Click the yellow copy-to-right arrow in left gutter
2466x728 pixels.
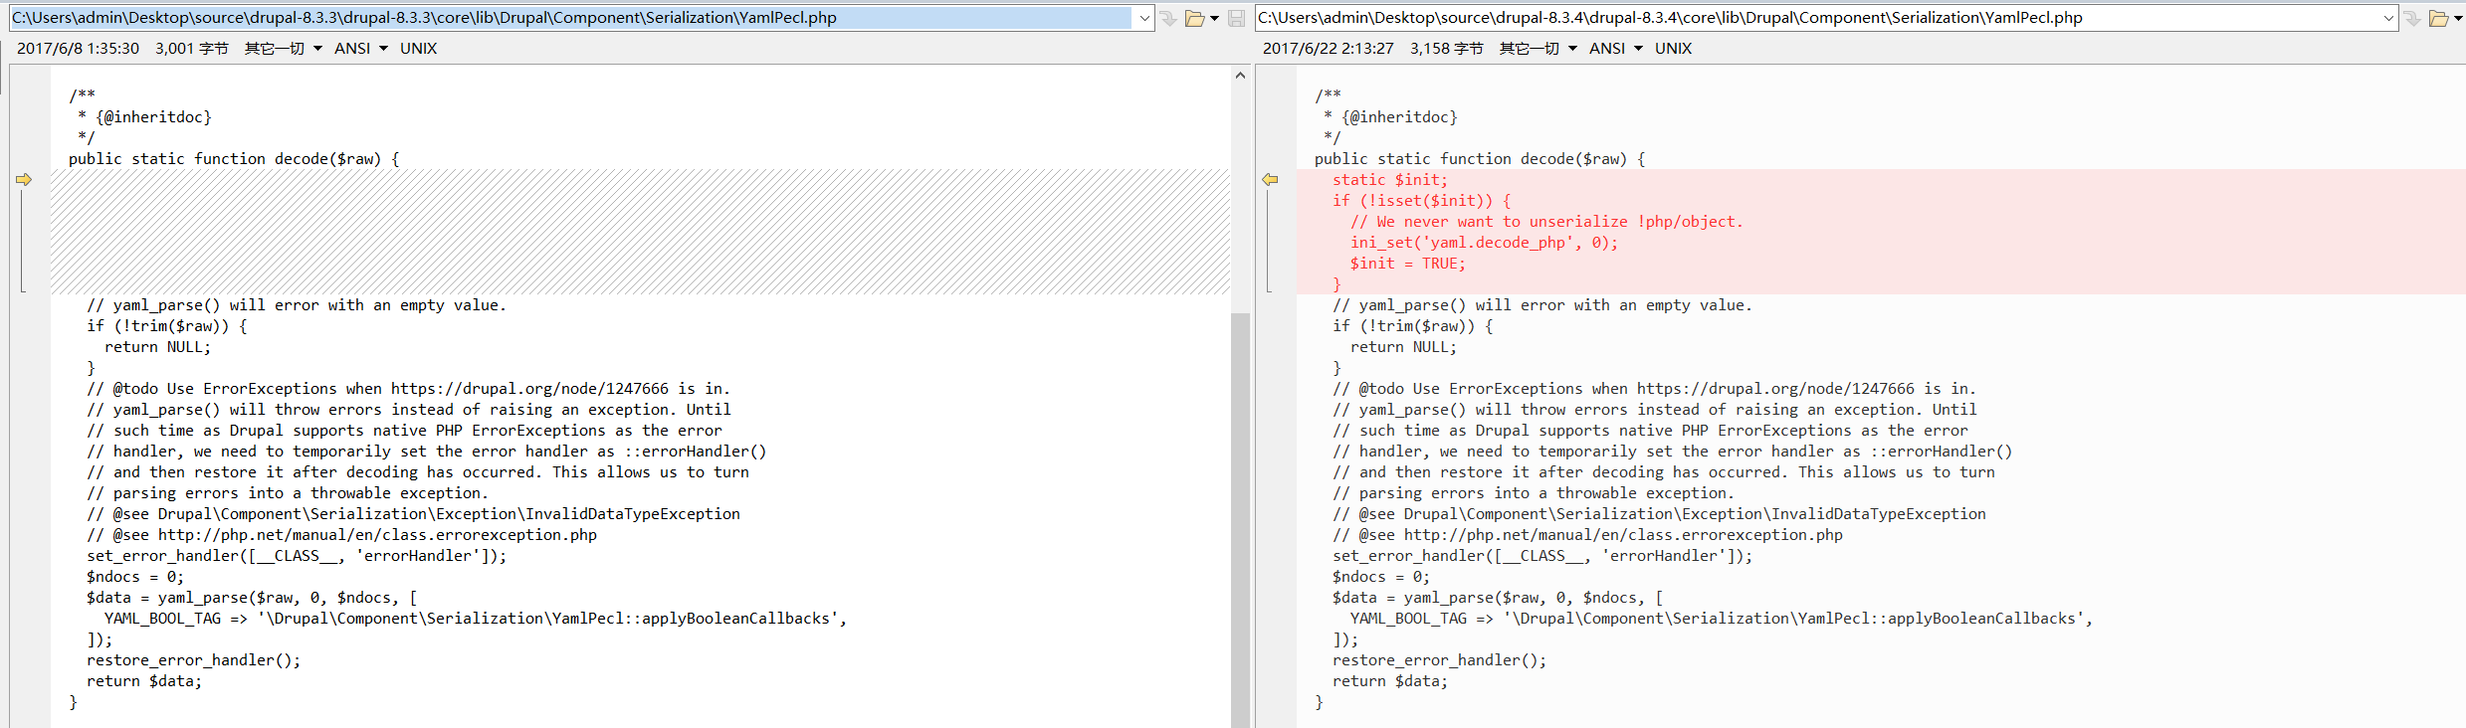tap(24, 180)
